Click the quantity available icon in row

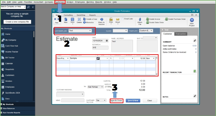click(98, 58)
